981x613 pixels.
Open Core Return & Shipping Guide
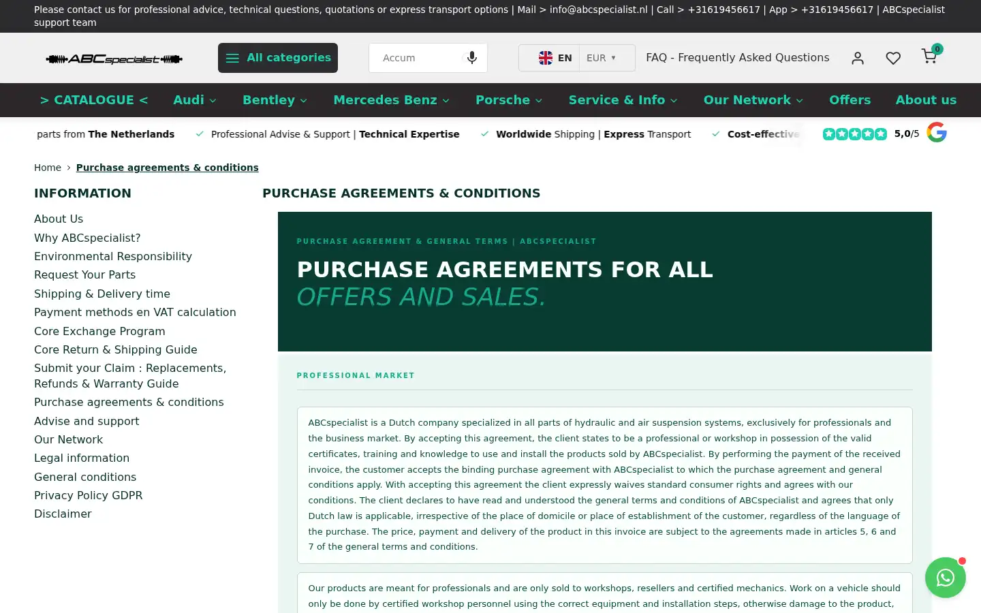click(116, 349)
